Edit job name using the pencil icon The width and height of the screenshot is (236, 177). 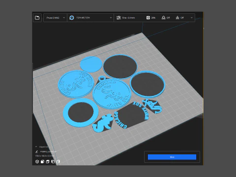[36, 152]
